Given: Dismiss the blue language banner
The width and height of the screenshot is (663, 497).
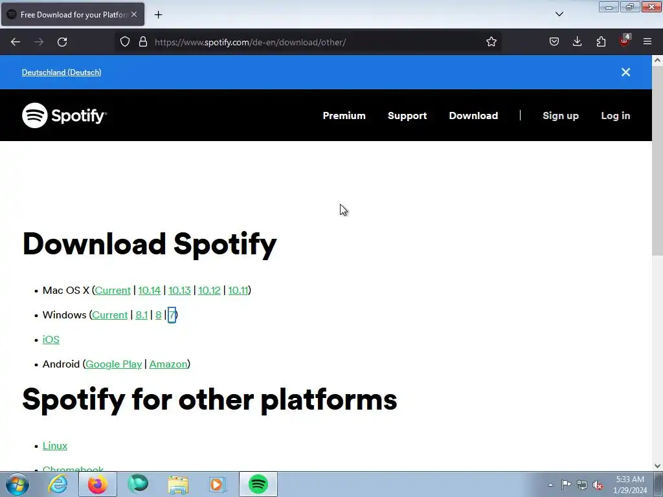Looking at the screenshot, I should [626, 72].
